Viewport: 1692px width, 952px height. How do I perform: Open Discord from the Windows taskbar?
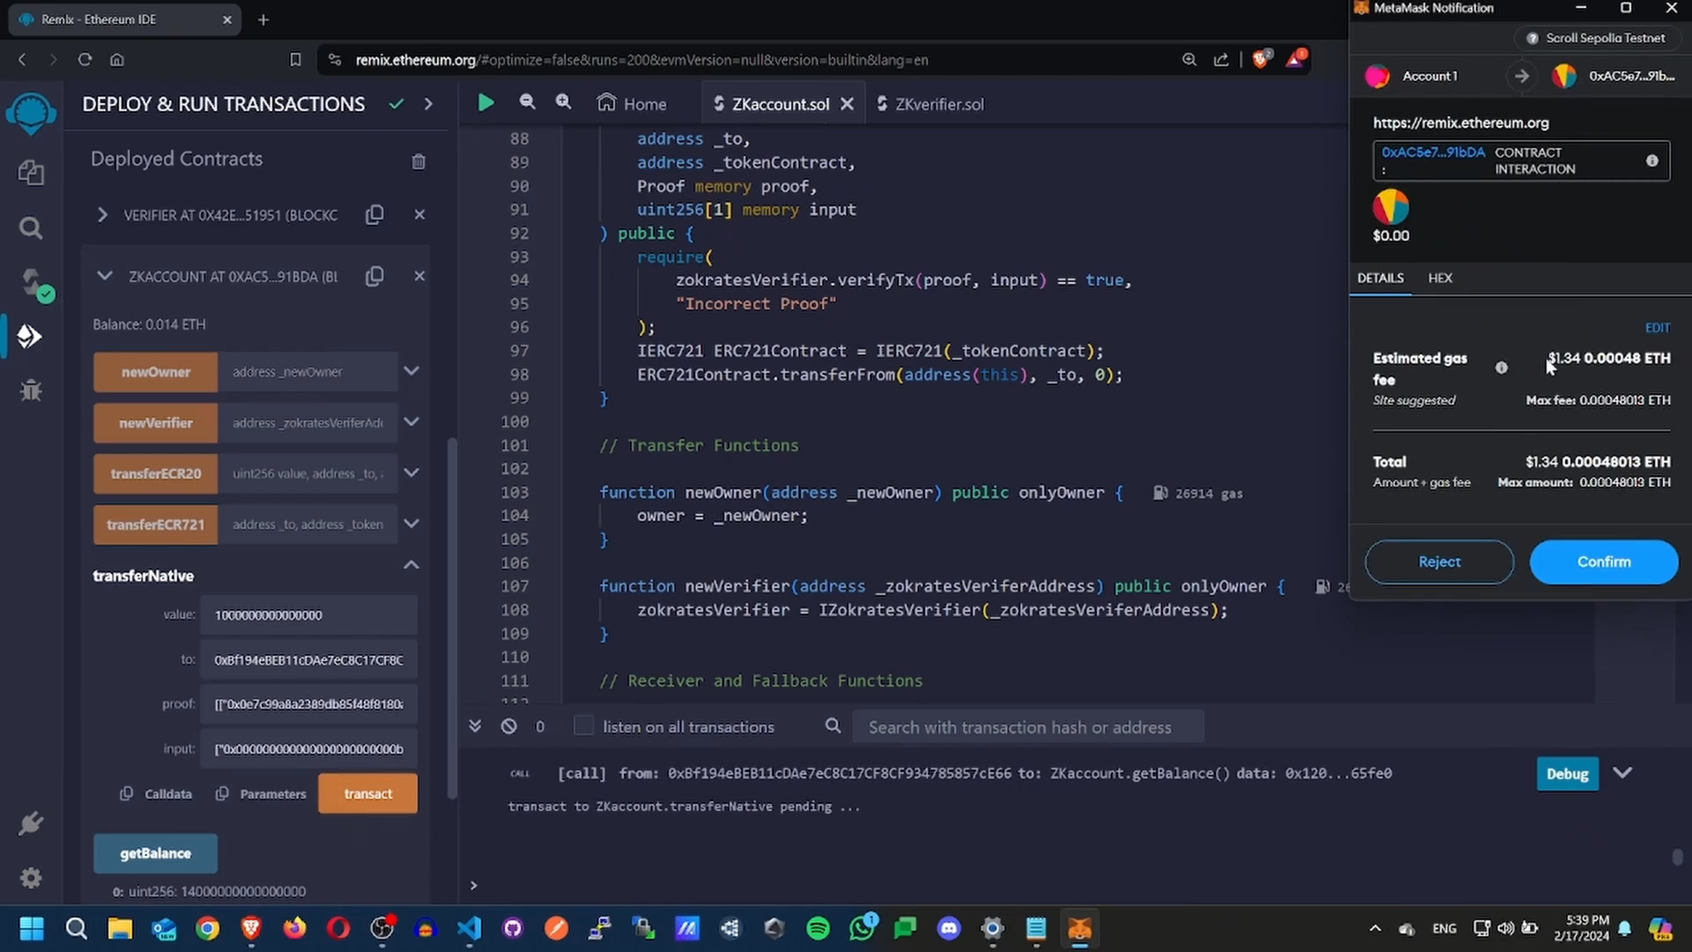click(x=949, y=928)
